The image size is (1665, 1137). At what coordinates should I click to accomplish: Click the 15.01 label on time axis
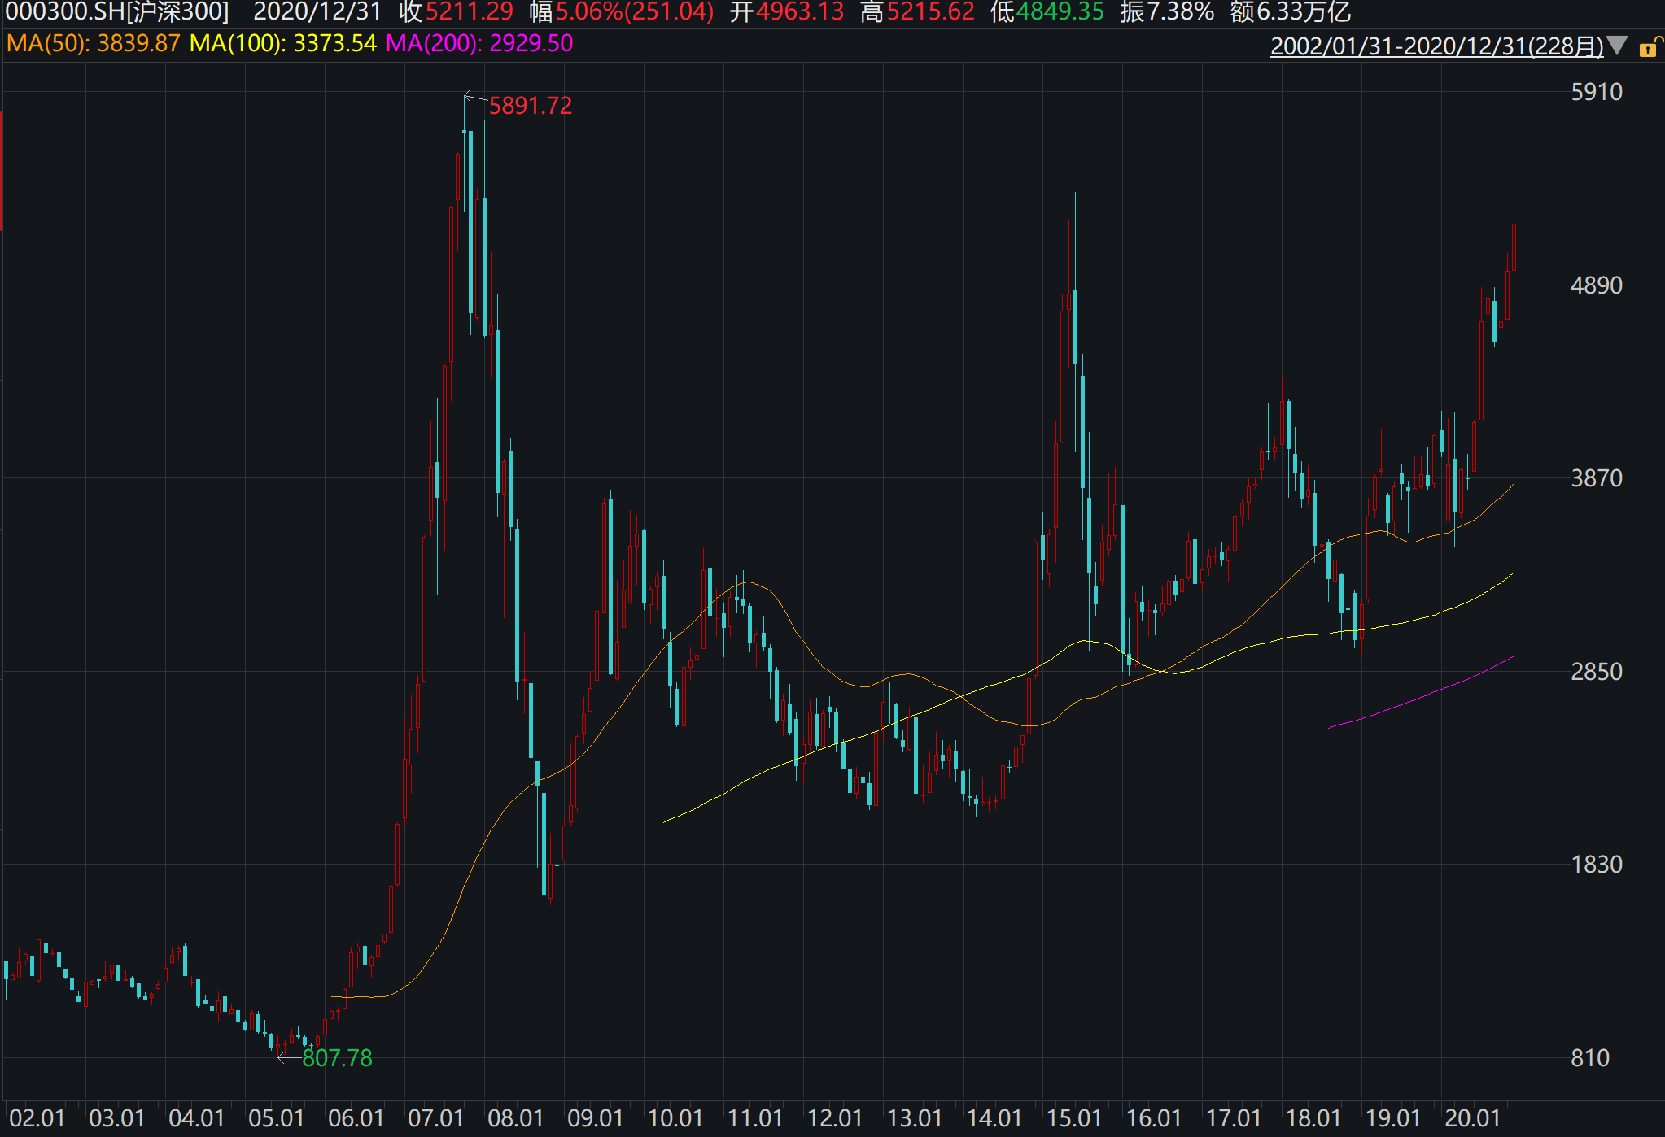(1073, 1118)
